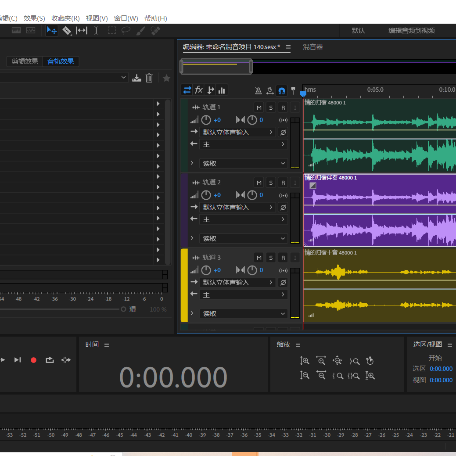Toggle favorite star in effects rack
Viewport: 456px width, 456px height.
pos(167,78)
